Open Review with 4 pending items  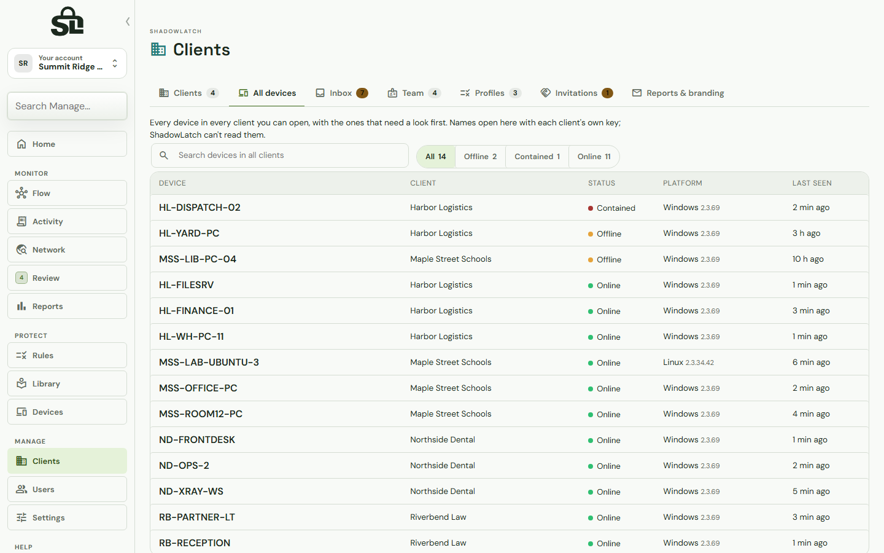(67, 278)
